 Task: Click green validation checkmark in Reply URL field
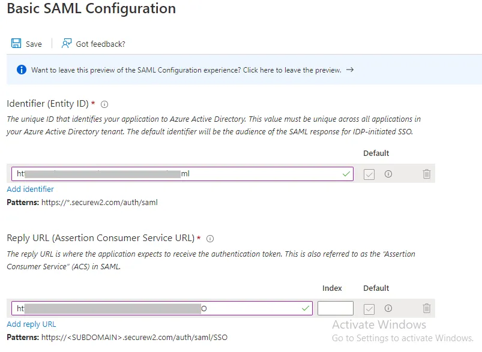(306, 308)
